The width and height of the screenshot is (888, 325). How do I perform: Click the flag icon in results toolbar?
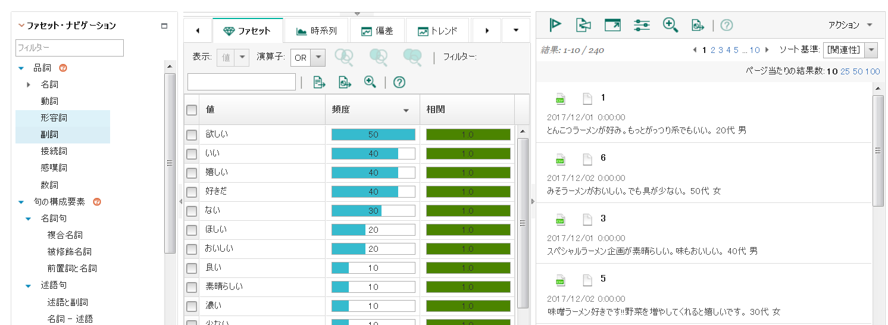coord(555,24)
